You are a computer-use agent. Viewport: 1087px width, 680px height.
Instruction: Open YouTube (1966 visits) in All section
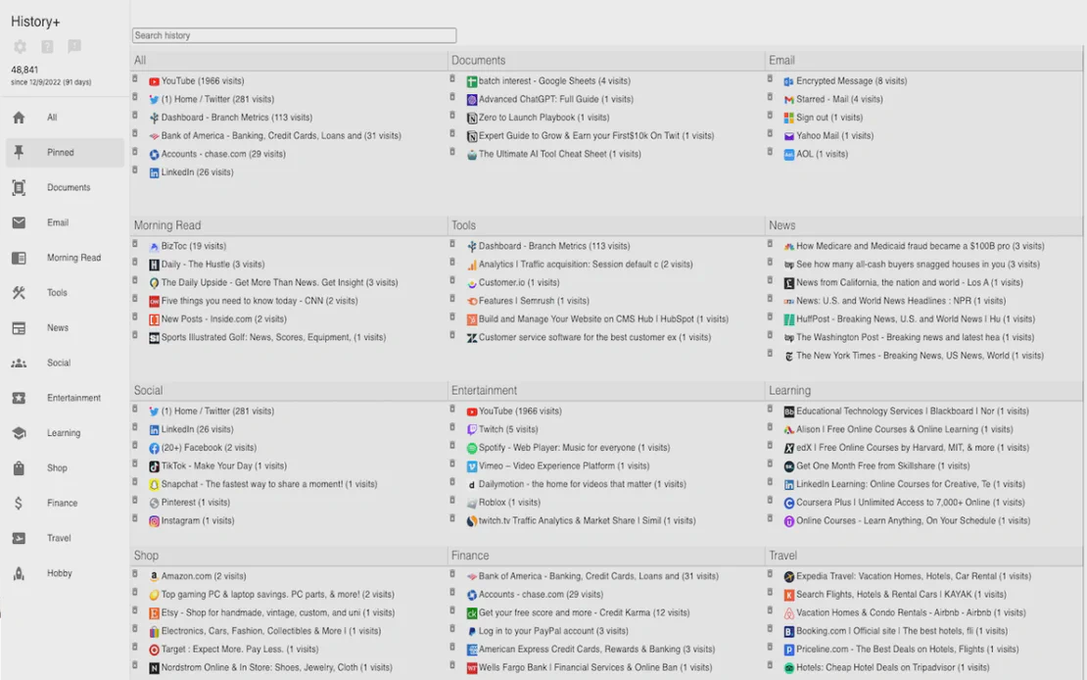[x=203, y=81]
